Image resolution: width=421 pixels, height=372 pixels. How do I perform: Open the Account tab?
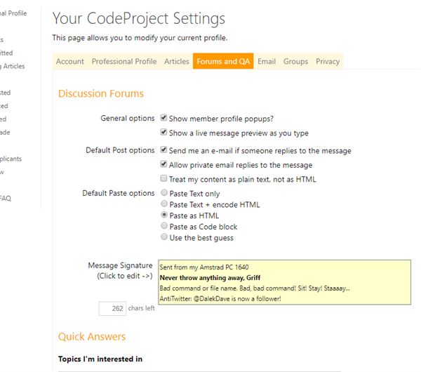click(x=69, y=61)
